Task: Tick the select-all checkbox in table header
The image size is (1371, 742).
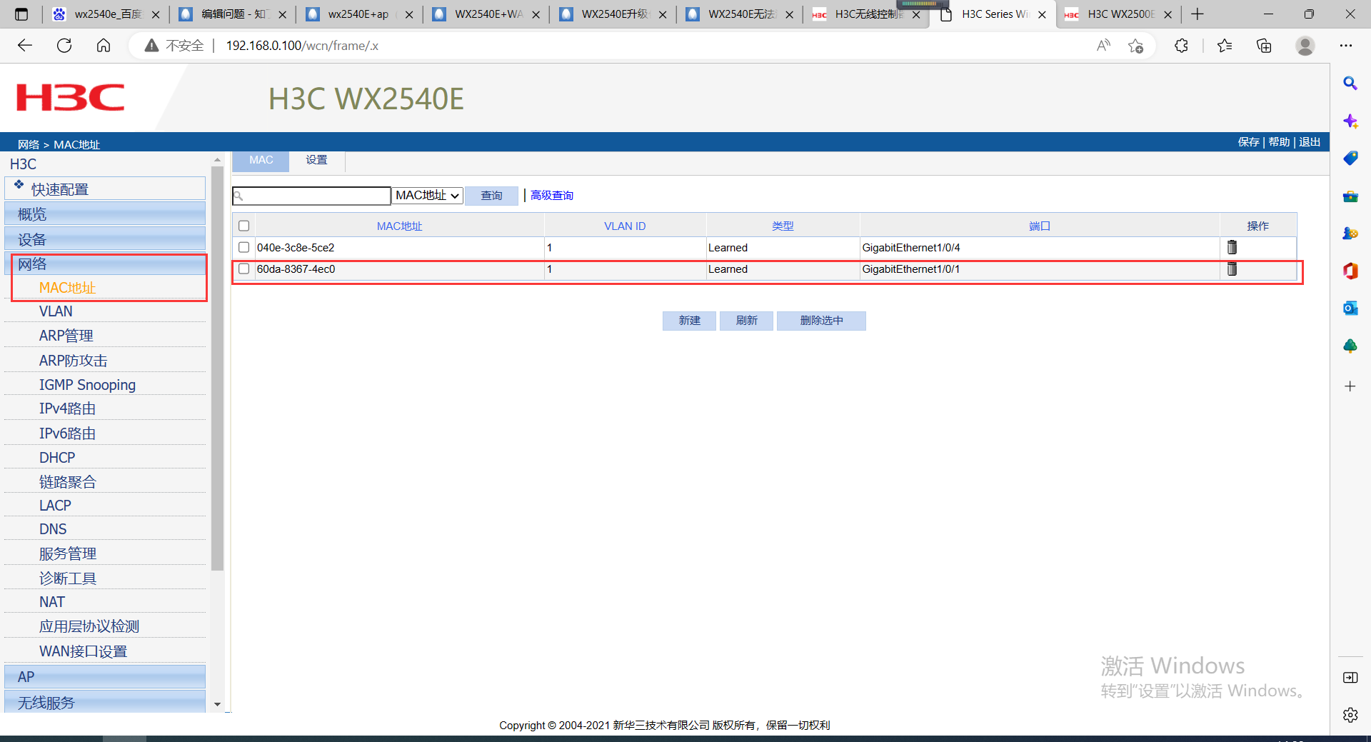Action: (244, 226)
